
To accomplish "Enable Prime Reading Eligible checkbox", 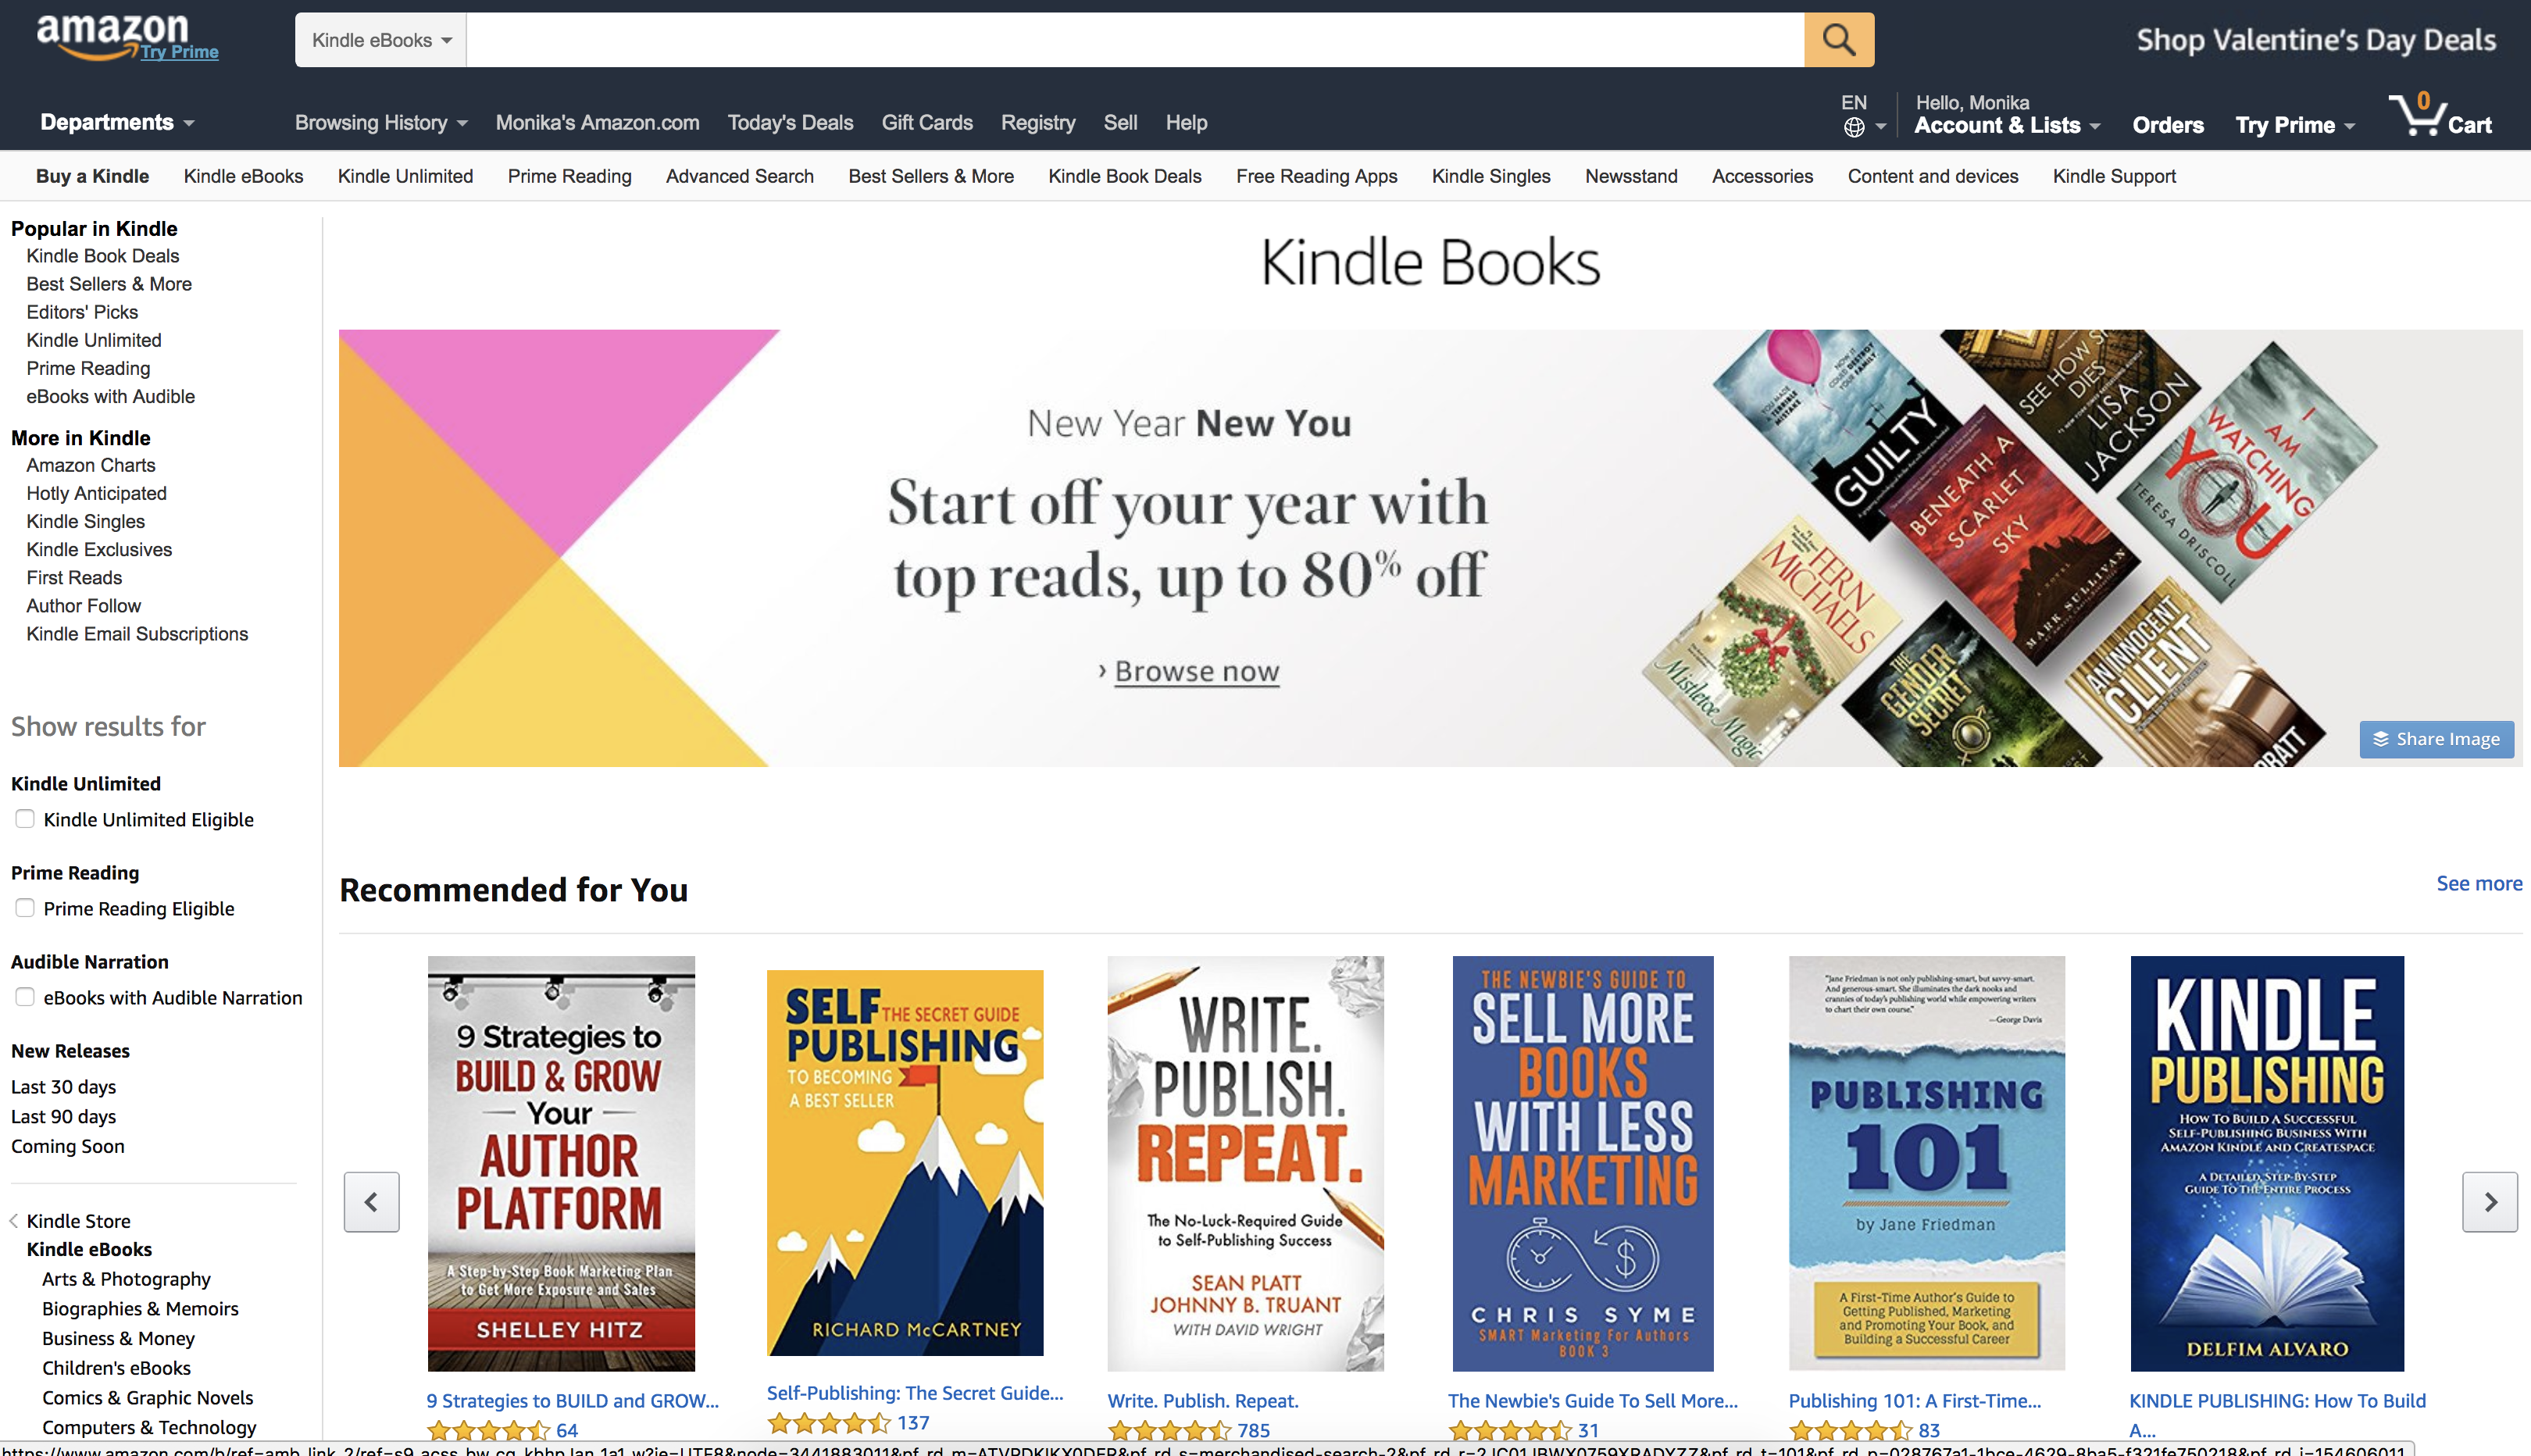I will [x=25, y=908].
